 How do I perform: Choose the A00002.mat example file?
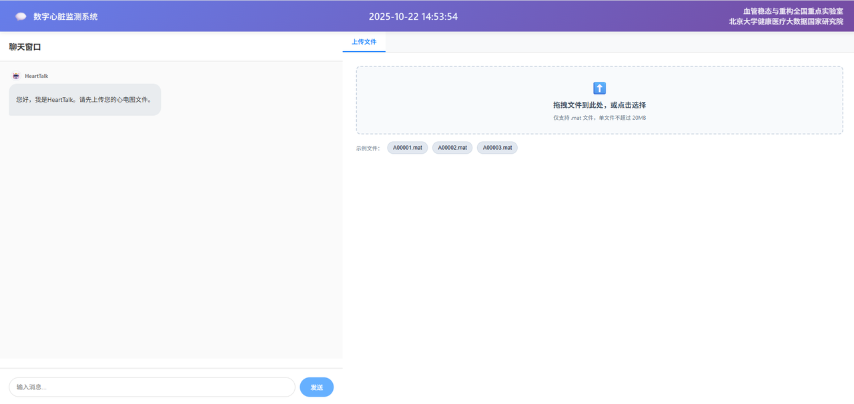click(452, 148)
